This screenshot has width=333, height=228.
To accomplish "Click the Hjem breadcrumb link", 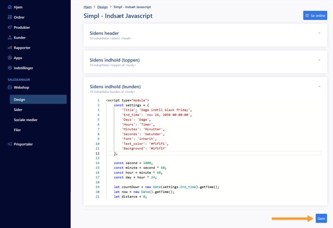I will point(87,7).
